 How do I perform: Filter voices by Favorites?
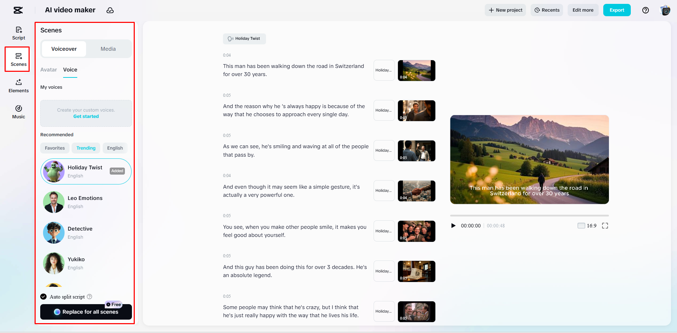tap(55, 148)
